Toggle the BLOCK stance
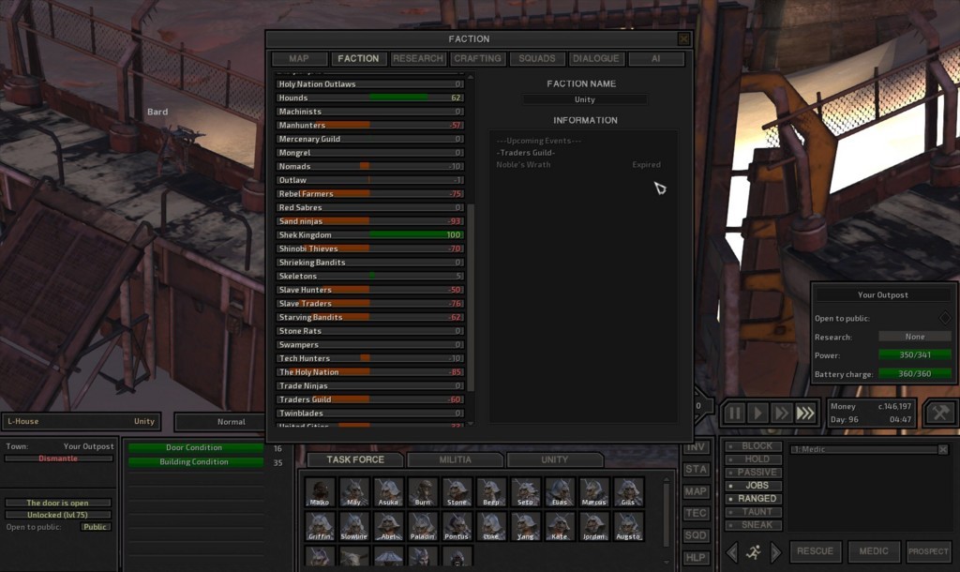The height and width of the screenshot is (572, 960). click(754, 446)
